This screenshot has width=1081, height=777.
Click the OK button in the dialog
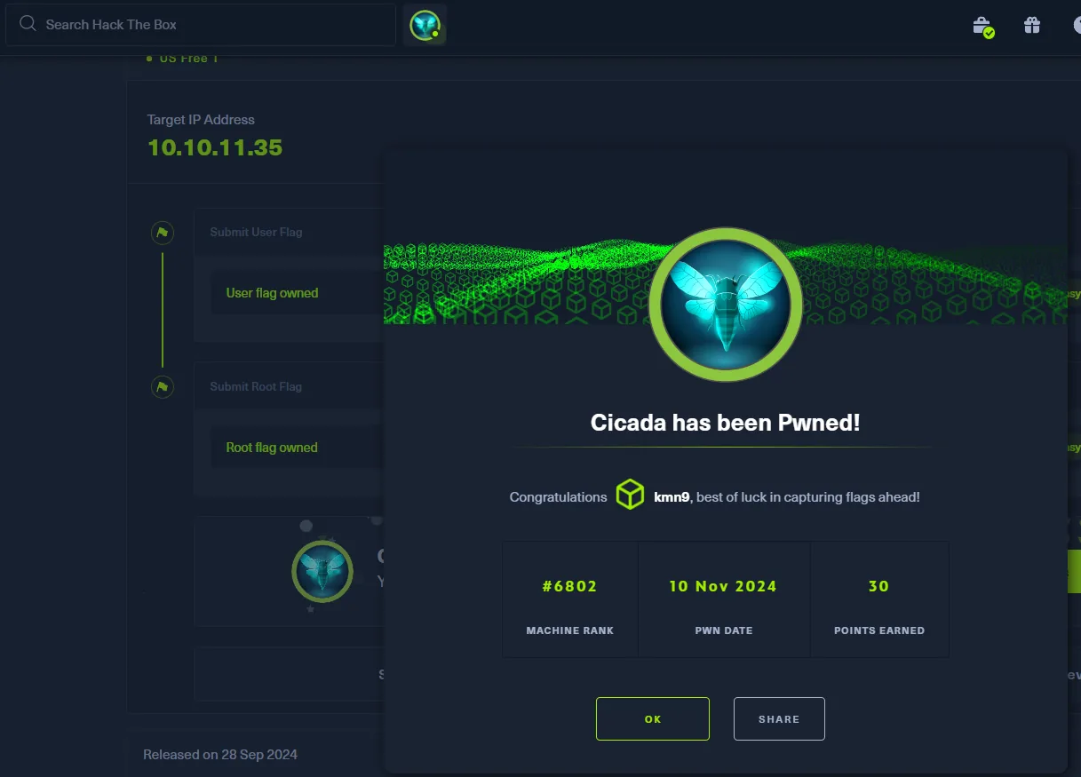coord(653,718)
